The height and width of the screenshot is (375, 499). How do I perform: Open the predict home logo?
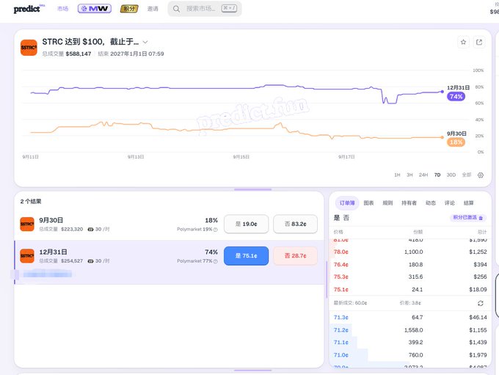[x=29, y=9]
